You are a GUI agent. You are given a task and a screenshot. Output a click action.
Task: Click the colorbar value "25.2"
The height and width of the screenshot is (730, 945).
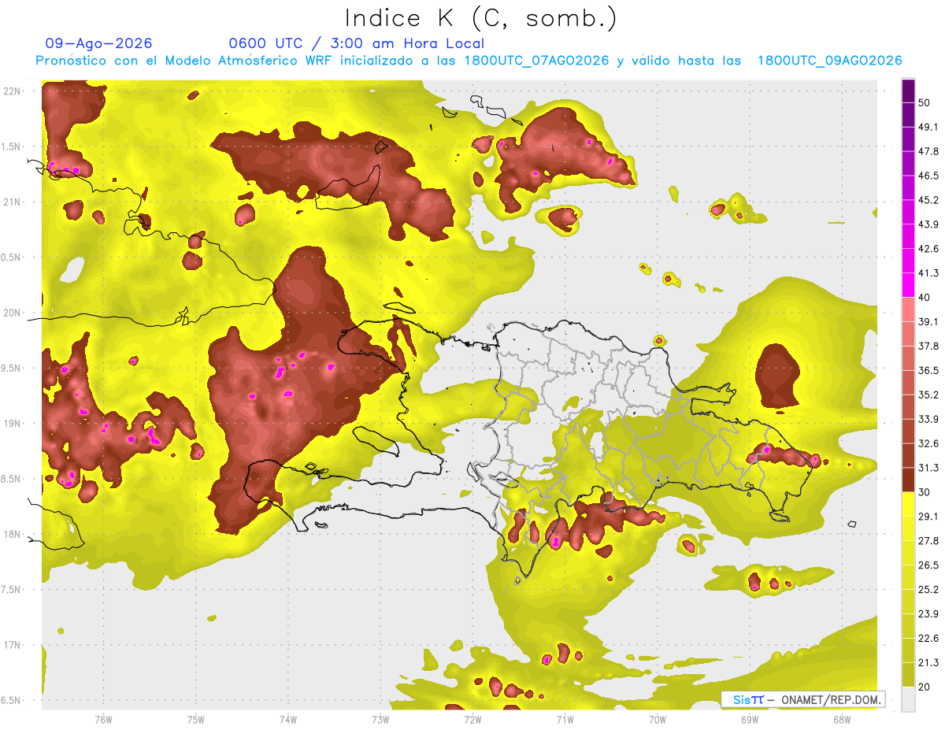point(928,590)
